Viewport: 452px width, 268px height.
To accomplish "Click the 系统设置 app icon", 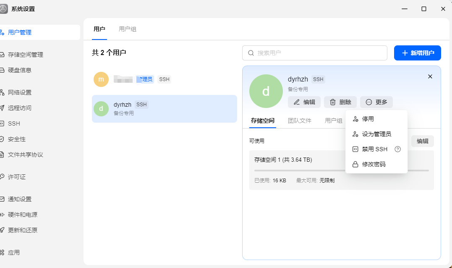I will 3,9.
